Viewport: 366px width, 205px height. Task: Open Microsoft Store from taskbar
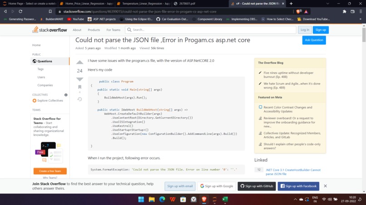coord(183,200)
